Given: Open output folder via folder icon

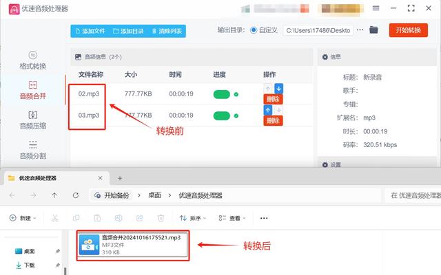Looking at the screenshot, I should point(373,30).
